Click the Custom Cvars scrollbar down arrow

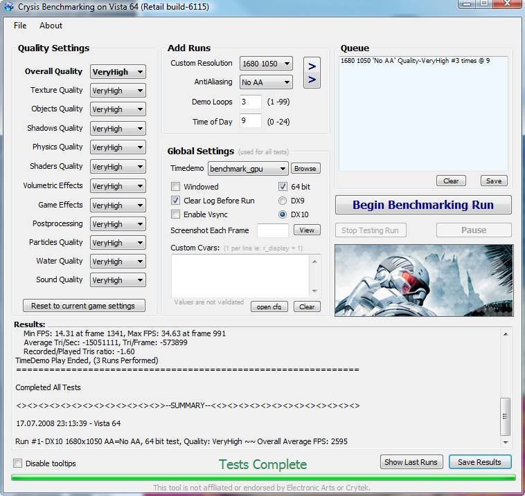pos(314,291)
